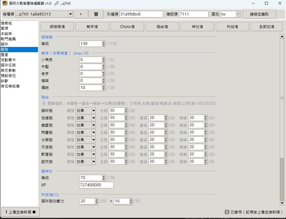
Task: Increase the 詛咒砲 裝飾 level stepper
Action: click(206, 160)
